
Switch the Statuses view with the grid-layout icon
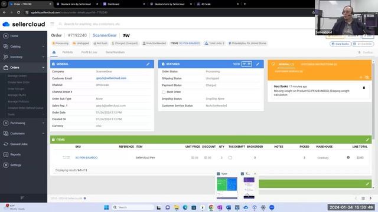pyautogui.click(x=249, y=64)
